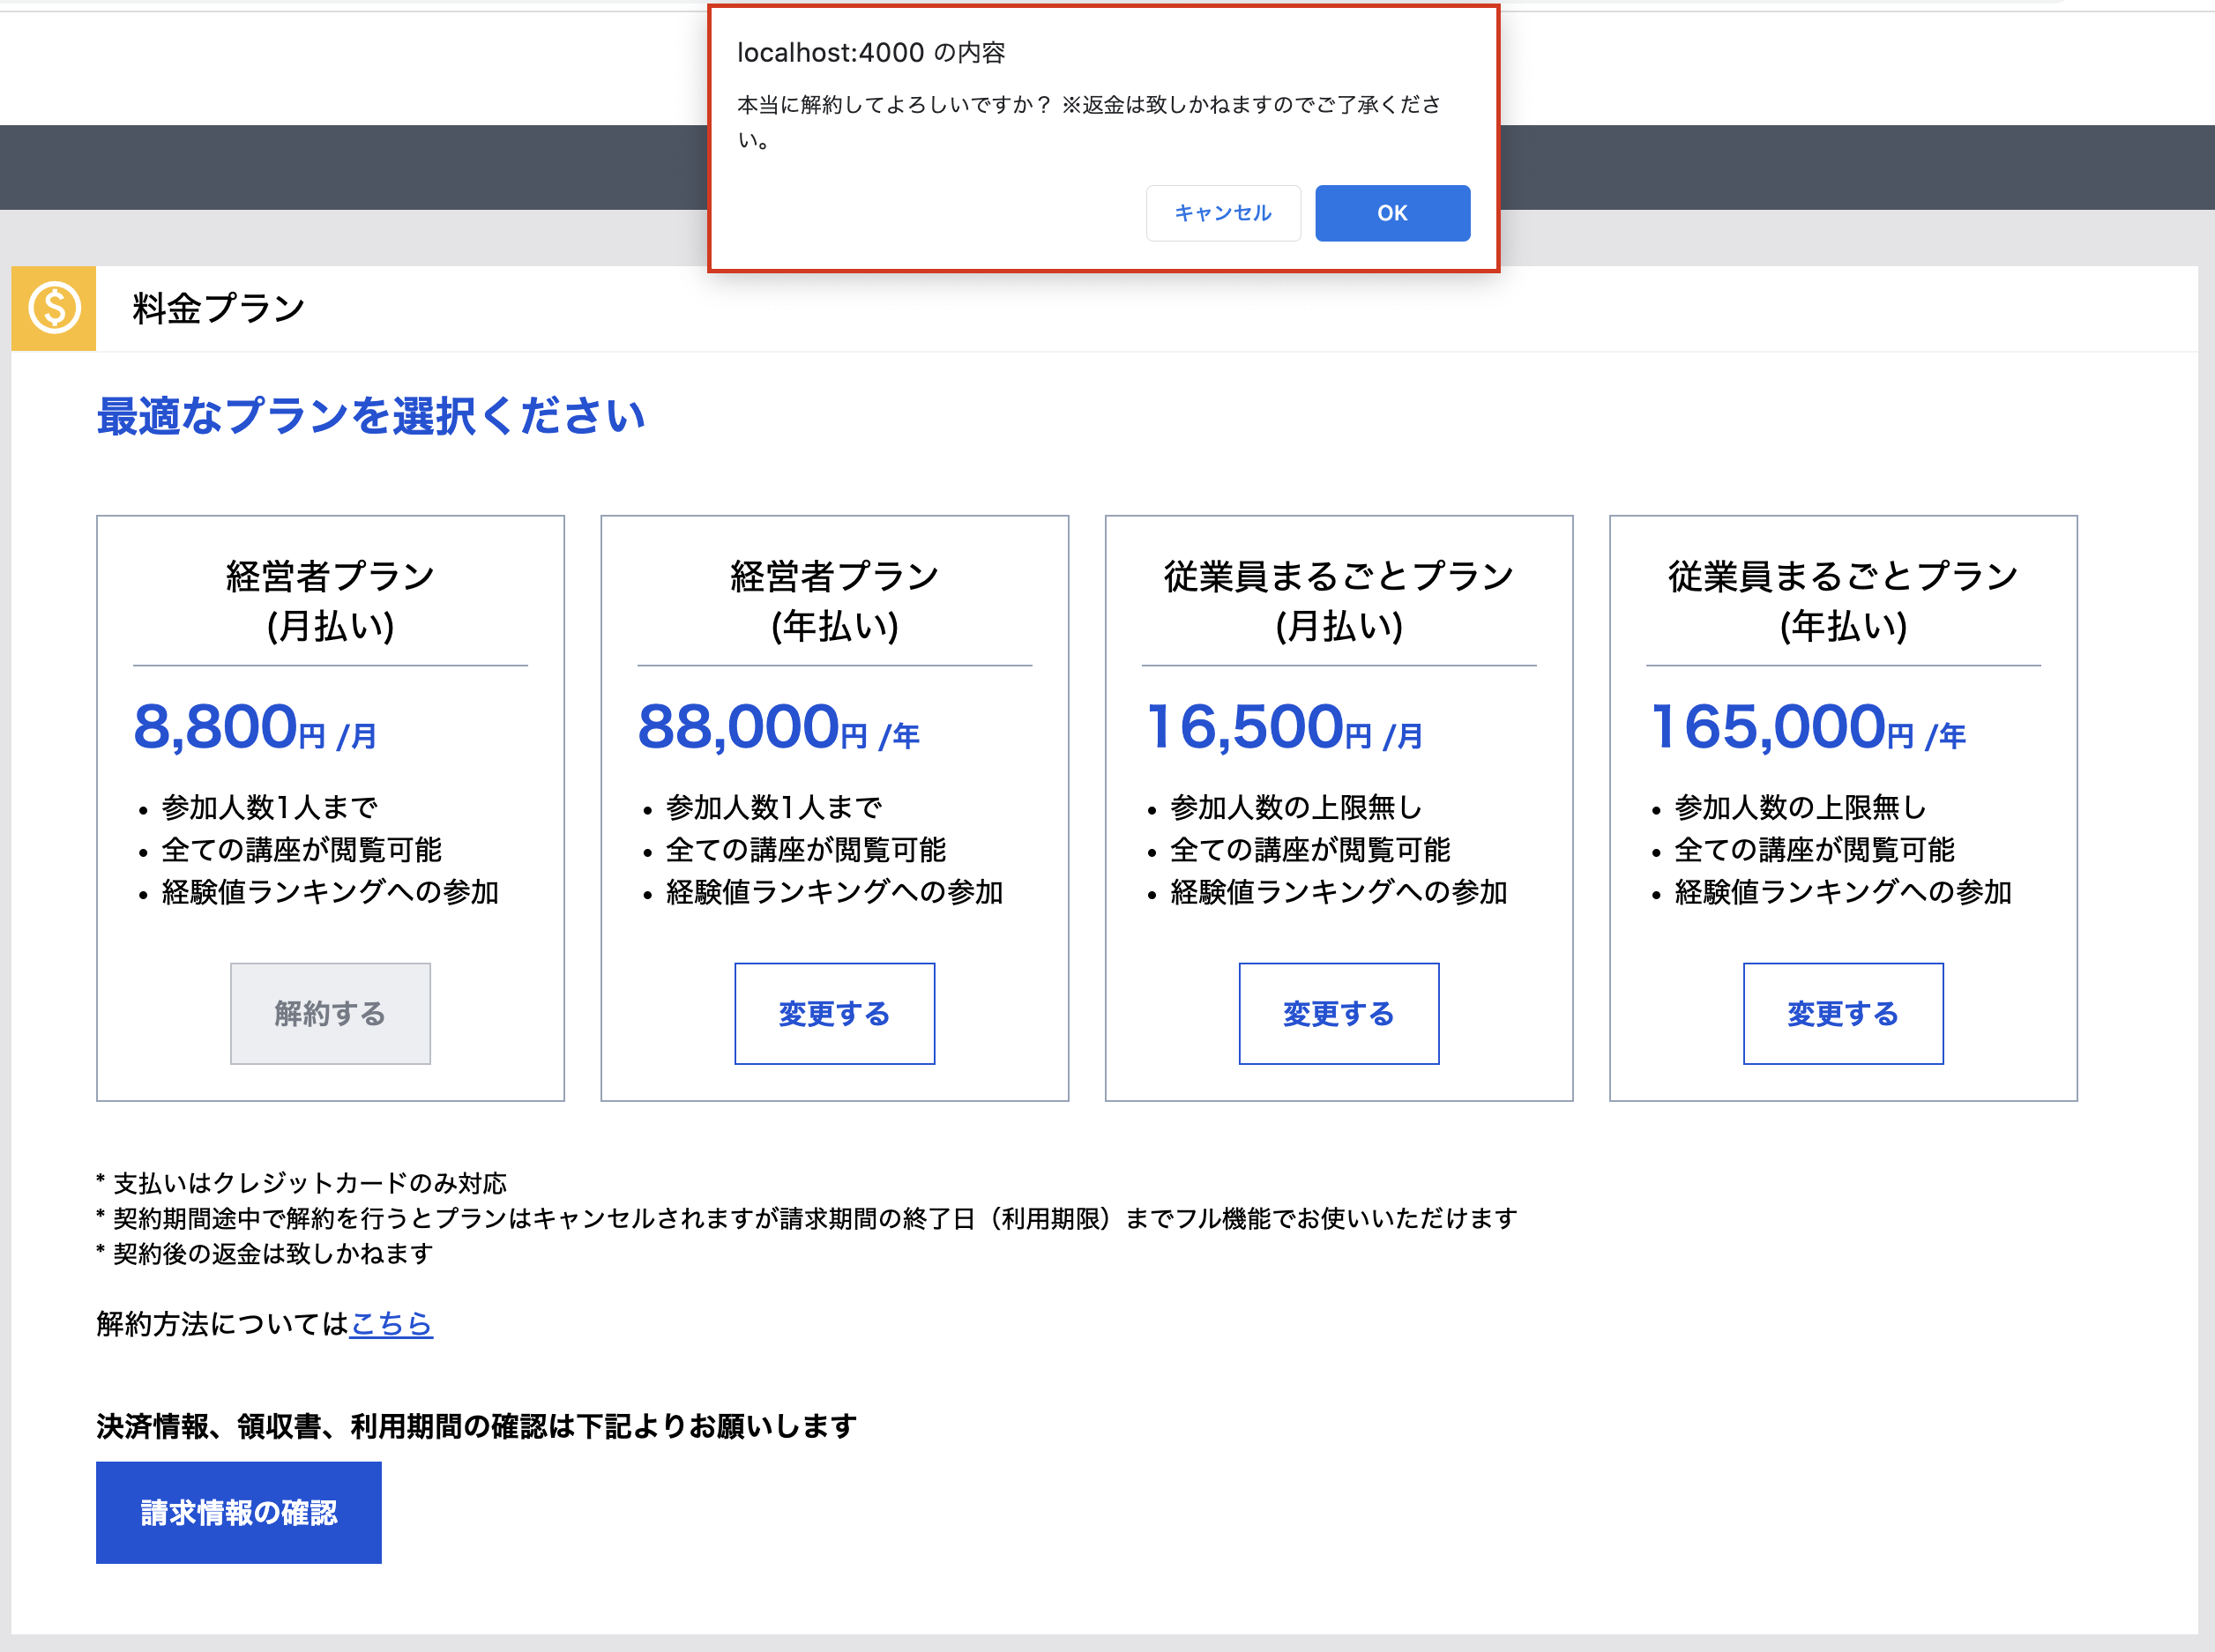Click the localhost:4000 の内容 dialog title
Viewport: 2215px width, 1652px height.
coord(870,53)
